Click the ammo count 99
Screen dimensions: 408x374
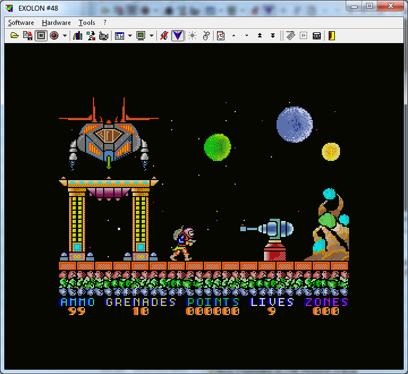[76, 311]
